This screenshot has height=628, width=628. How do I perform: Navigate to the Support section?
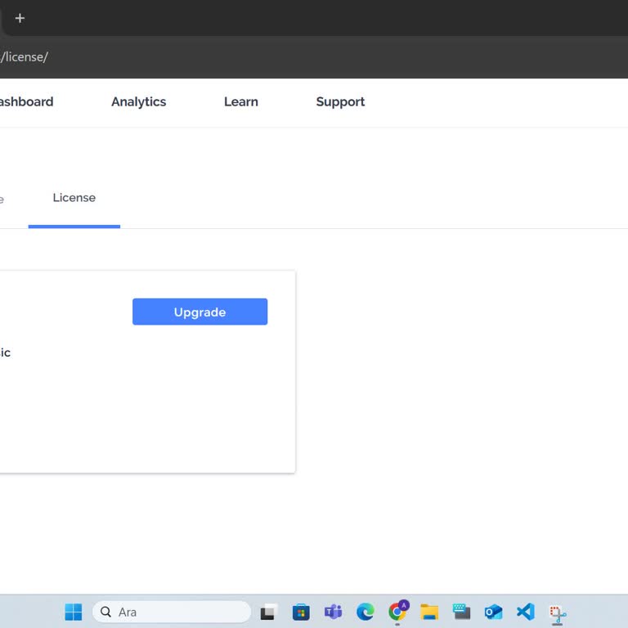(340, 102)
